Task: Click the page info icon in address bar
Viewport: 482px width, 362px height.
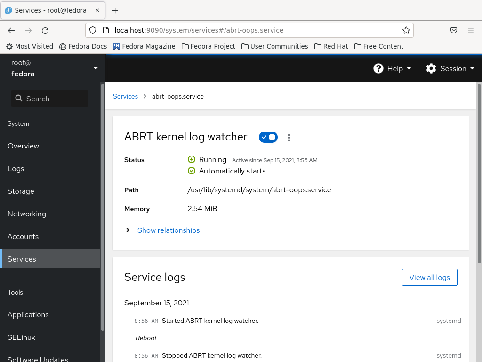Action: pos(106,30)
